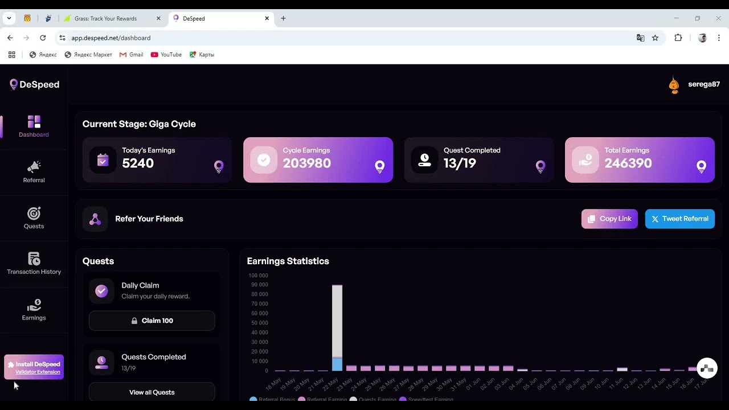Toggle Referral Bonus legend in chart
Viewport: 729px width, 410px height.
click(x=272, y=400)
